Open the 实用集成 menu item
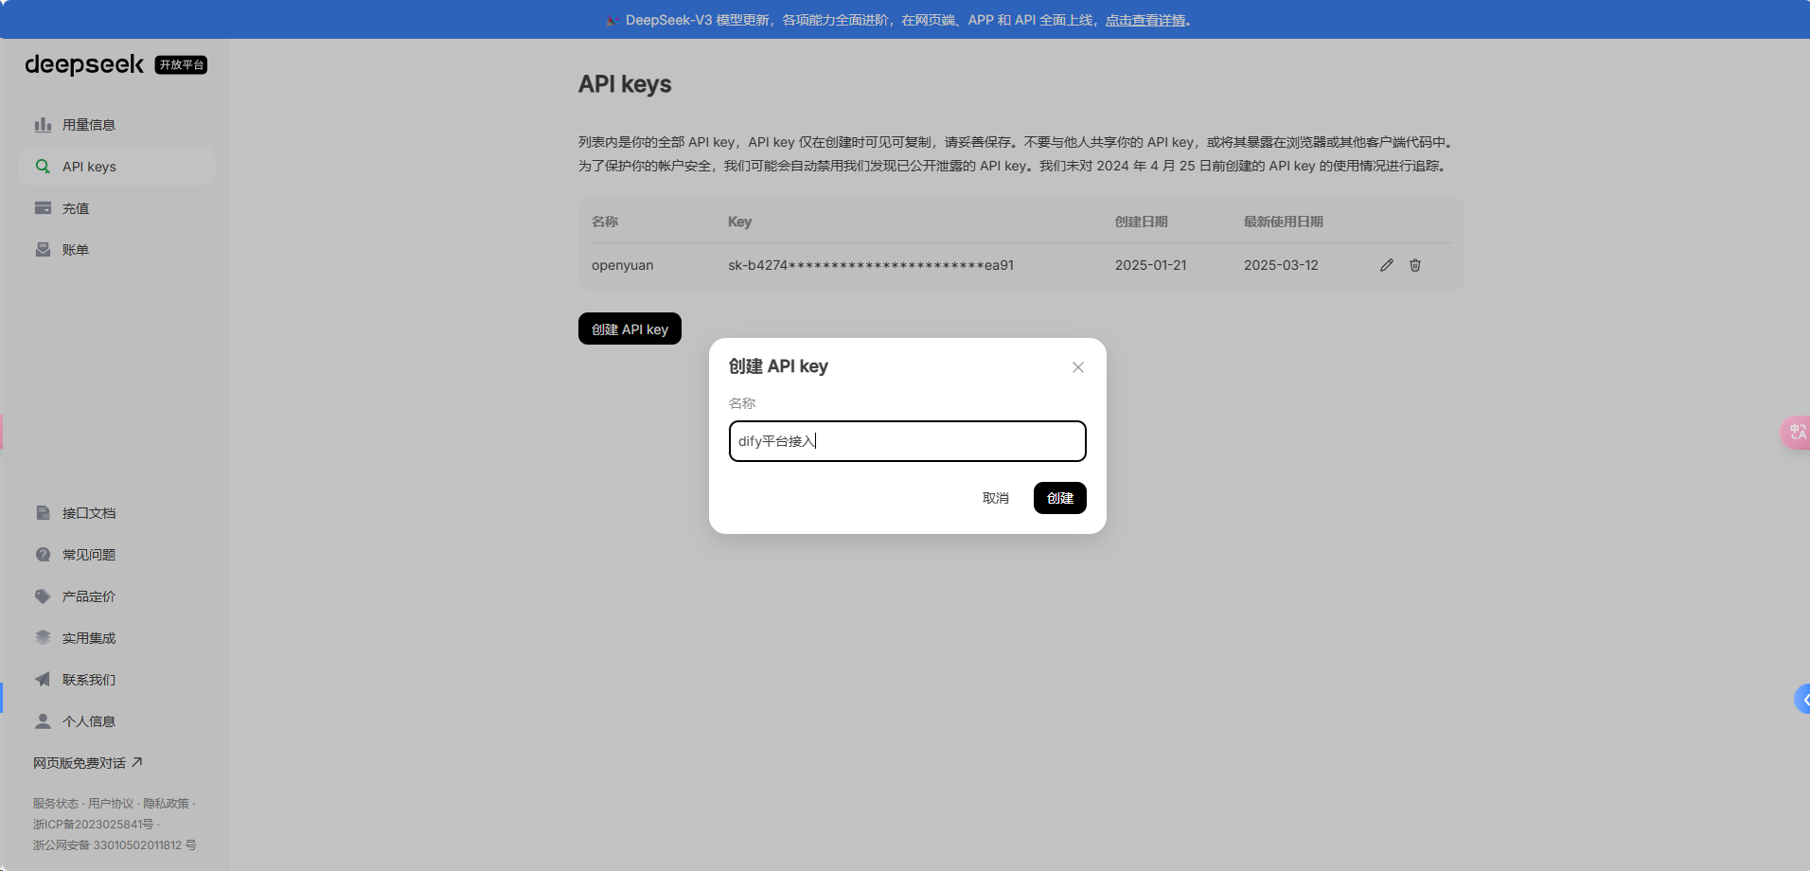Image resolution: width=1810 pixels, height=871 pixels. [115, 638]
